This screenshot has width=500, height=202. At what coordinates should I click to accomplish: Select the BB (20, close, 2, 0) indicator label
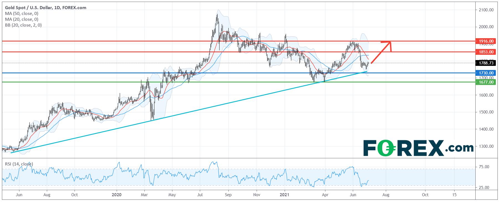click(x=23, y=25)
